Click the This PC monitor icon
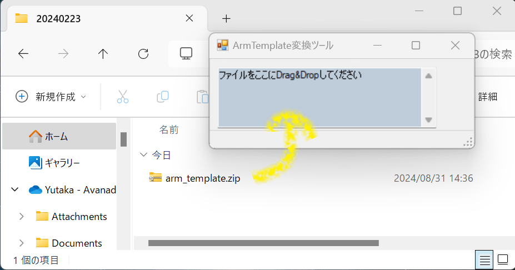Image resolution: width=515 pixels, height=270 pixels. [x=186, y=53]
